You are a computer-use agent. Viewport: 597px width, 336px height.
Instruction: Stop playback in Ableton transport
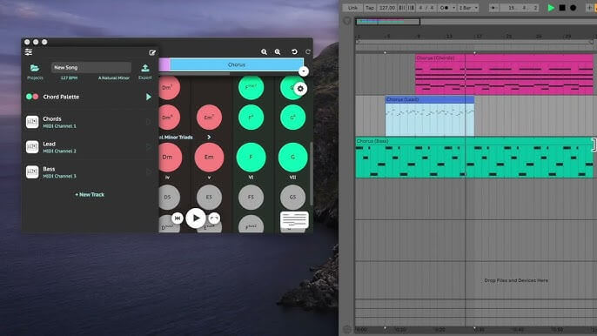[x=562, y=8]
